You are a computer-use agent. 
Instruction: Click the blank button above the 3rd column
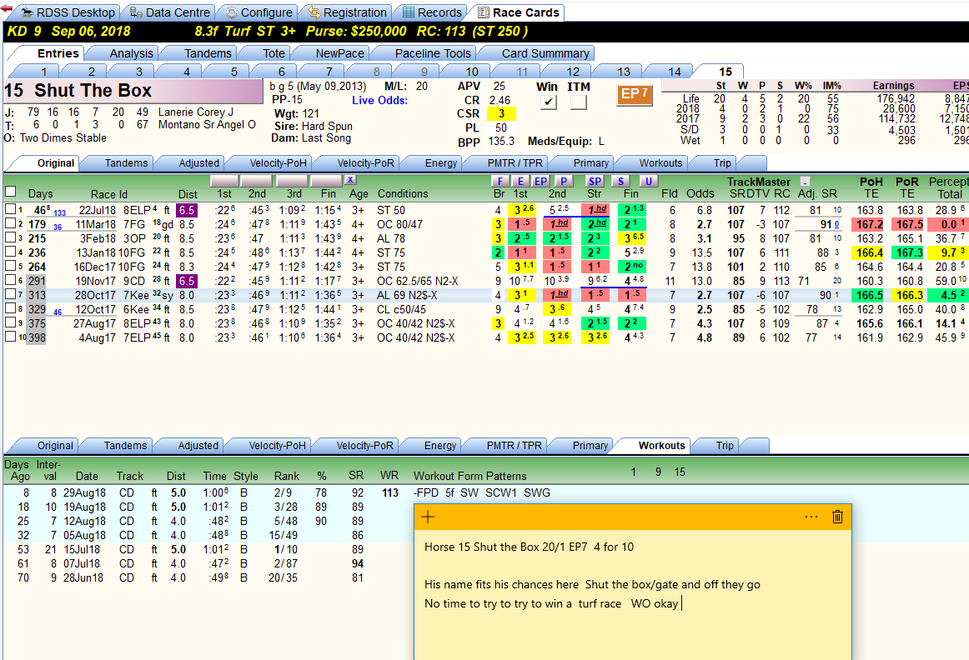[293, 181]
